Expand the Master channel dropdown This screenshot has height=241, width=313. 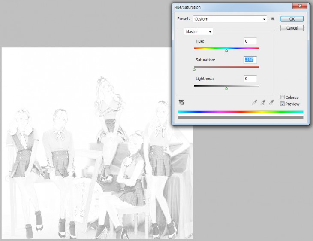tap(198, 31)
